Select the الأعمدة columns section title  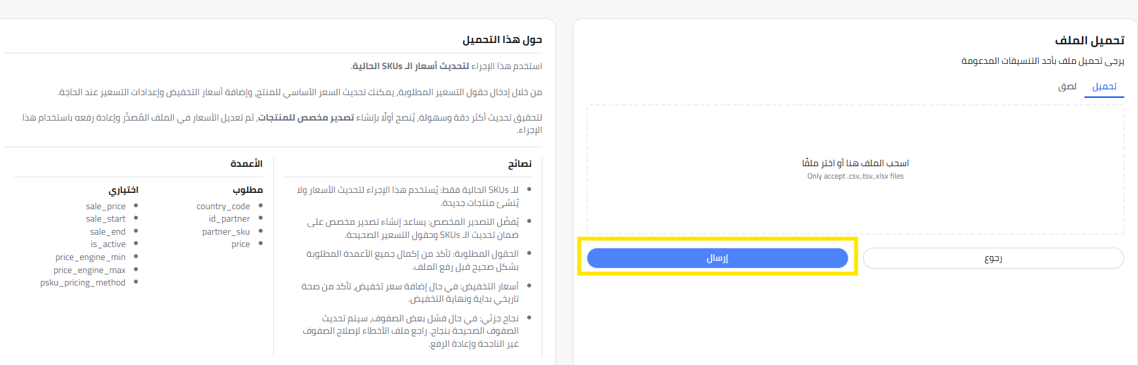click(246, 164)
